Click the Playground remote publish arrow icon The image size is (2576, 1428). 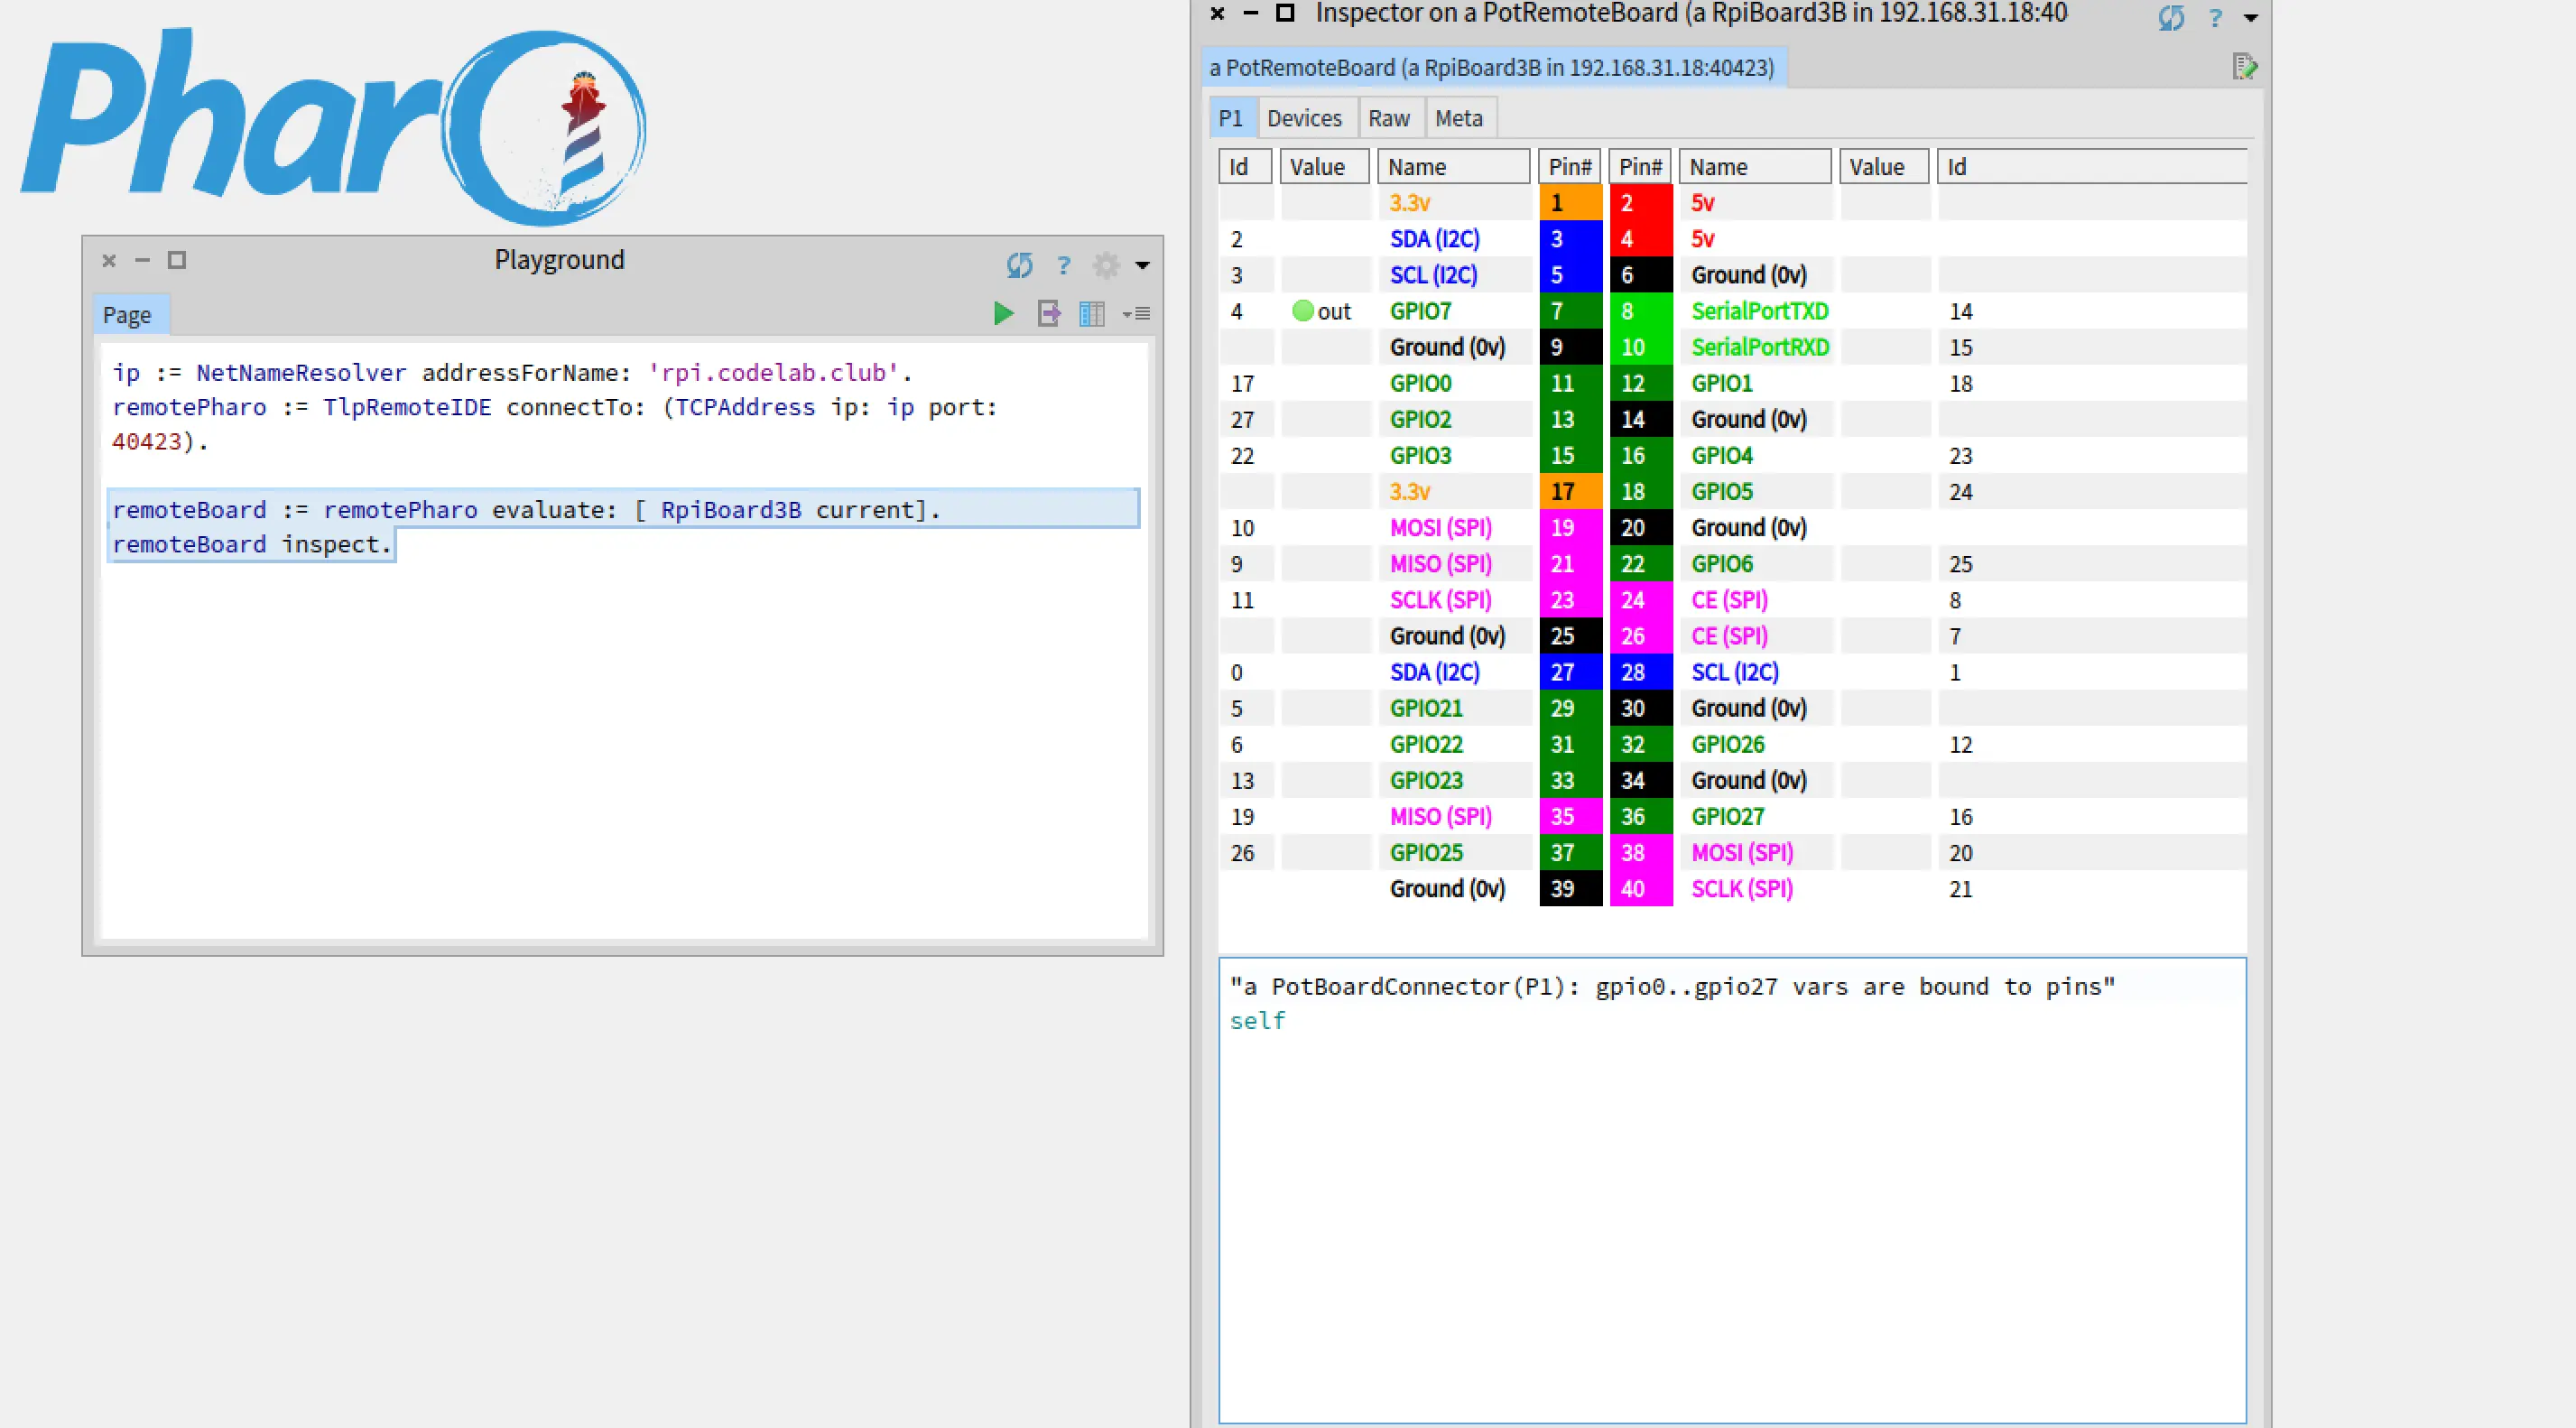[x=1048, y=314]
